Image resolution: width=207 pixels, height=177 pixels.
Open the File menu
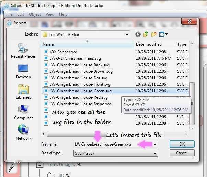click(x=9, y=14)
